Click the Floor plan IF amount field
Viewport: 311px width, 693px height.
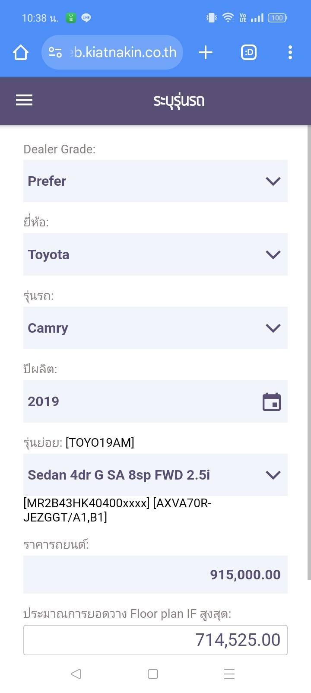coord(155,640)
